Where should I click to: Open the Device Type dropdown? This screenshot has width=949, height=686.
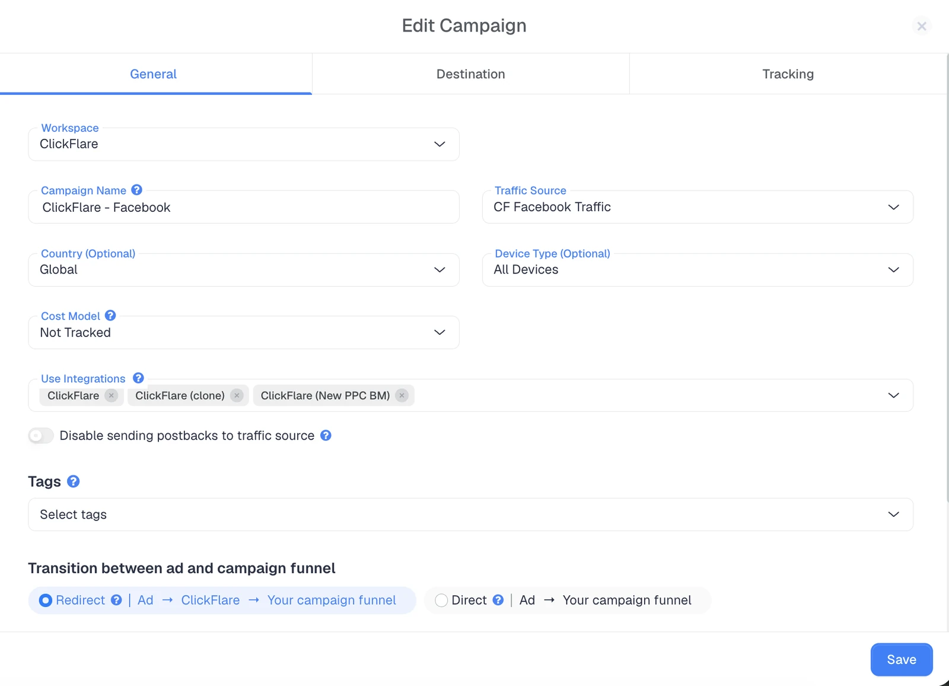(698, 270)
